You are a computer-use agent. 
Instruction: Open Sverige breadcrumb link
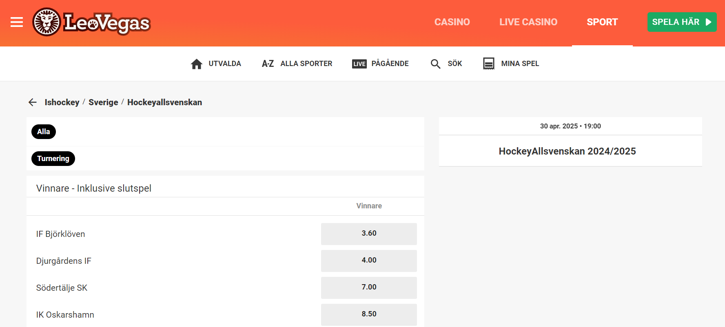[103, 102]
